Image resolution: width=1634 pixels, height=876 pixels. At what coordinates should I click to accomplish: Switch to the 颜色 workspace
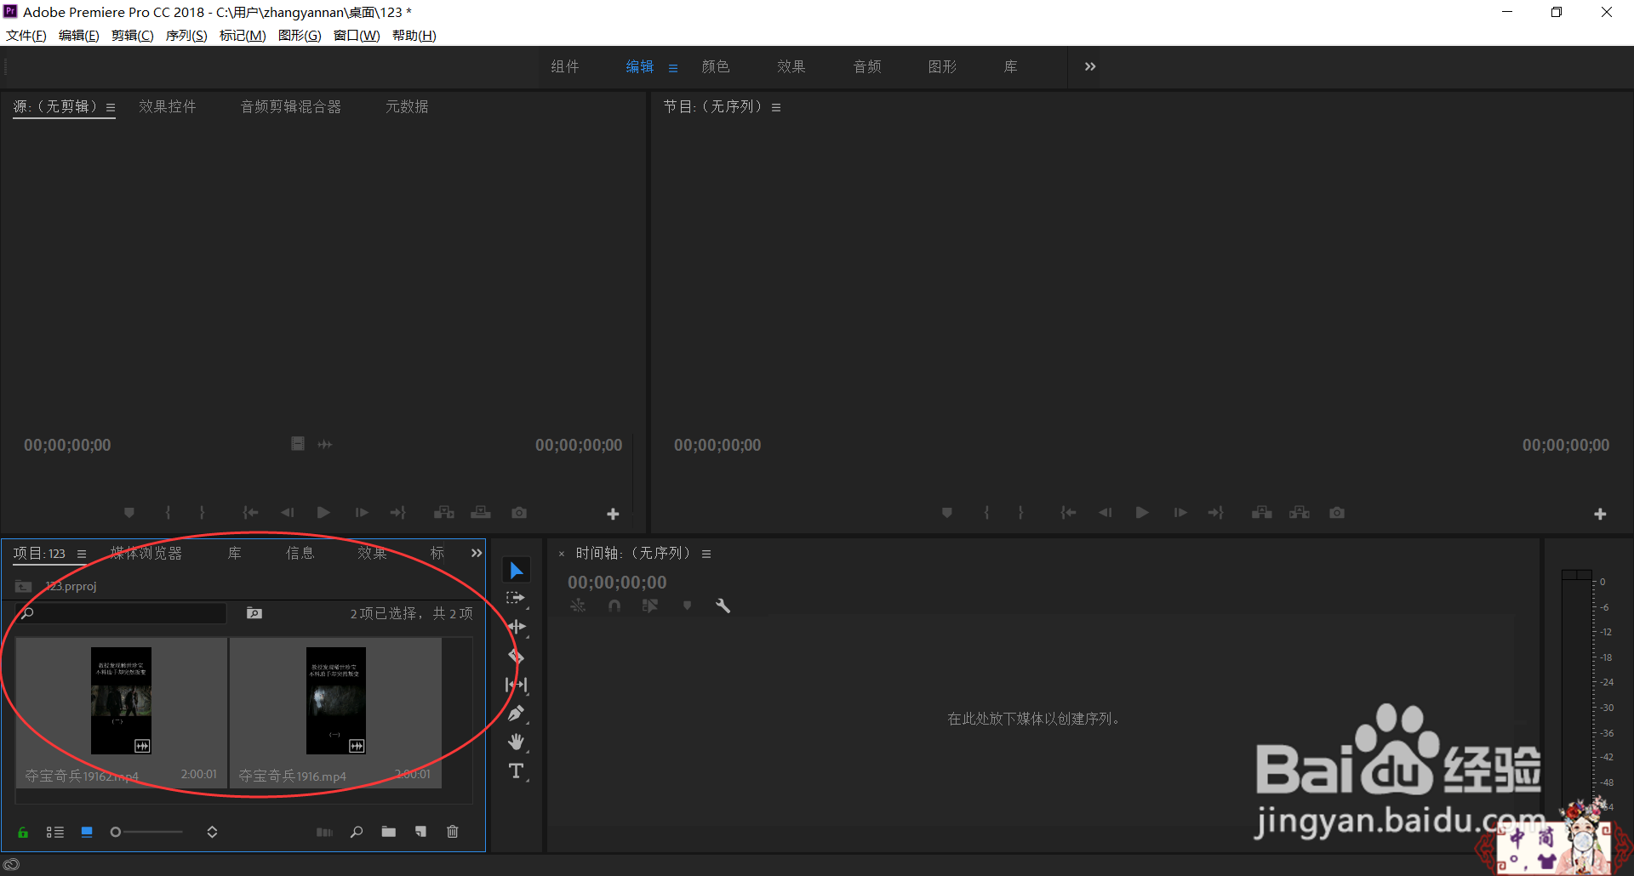pos(716,66)
